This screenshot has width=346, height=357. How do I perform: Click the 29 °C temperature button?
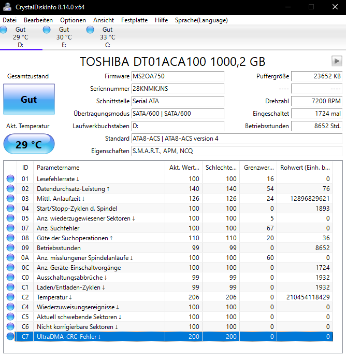(29, 144)
